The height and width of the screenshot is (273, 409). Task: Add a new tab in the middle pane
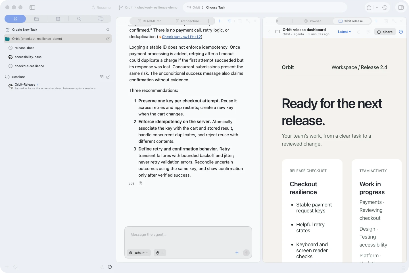220,21
